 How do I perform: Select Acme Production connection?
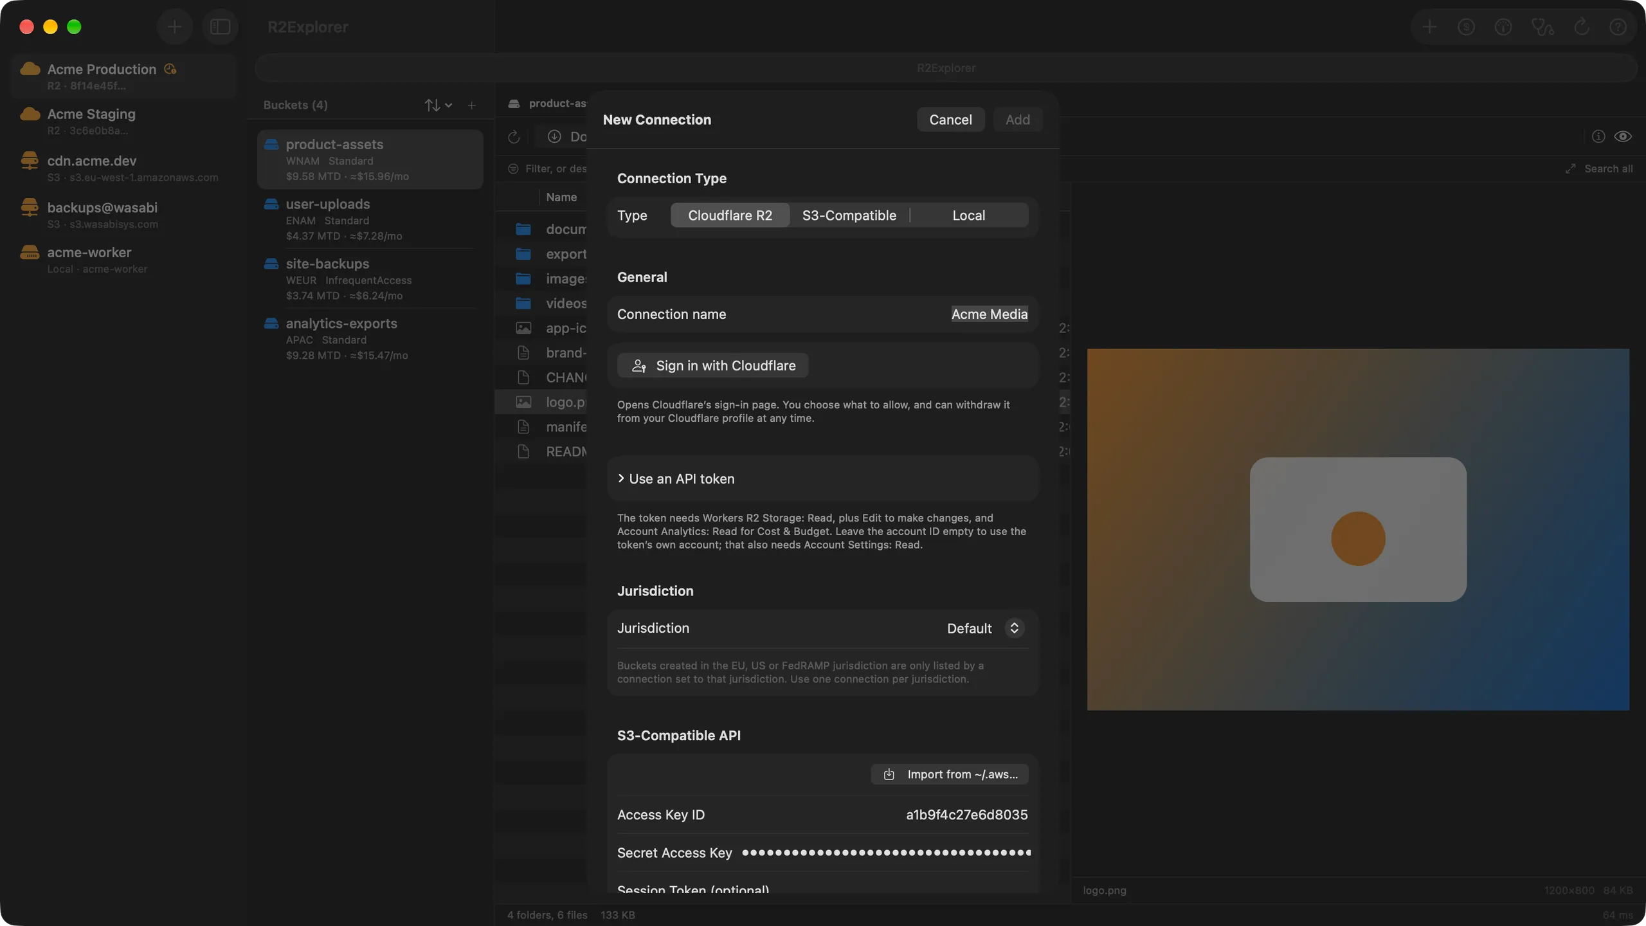pyautogui.click(x=123, y=76)
